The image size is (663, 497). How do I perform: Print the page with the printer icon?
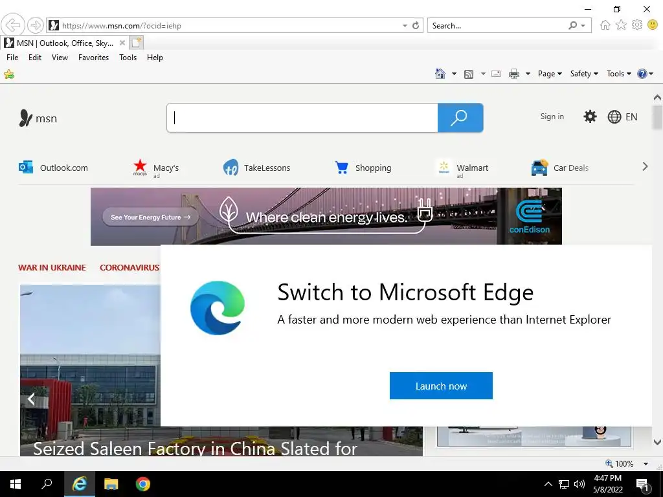pos(513,74)
